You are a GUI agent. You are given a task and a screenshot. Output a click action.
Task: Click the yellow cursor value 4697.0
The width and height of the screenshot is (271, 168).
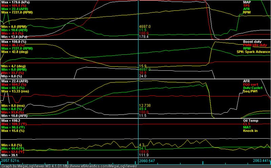point(145,27)
